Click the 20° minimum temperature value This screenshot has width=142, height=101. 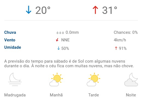43,10
